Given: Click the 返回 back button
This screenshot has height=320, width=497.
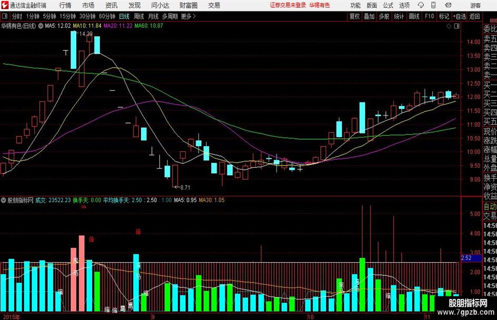Looking at the screenshot, I should tap(474, 16).
